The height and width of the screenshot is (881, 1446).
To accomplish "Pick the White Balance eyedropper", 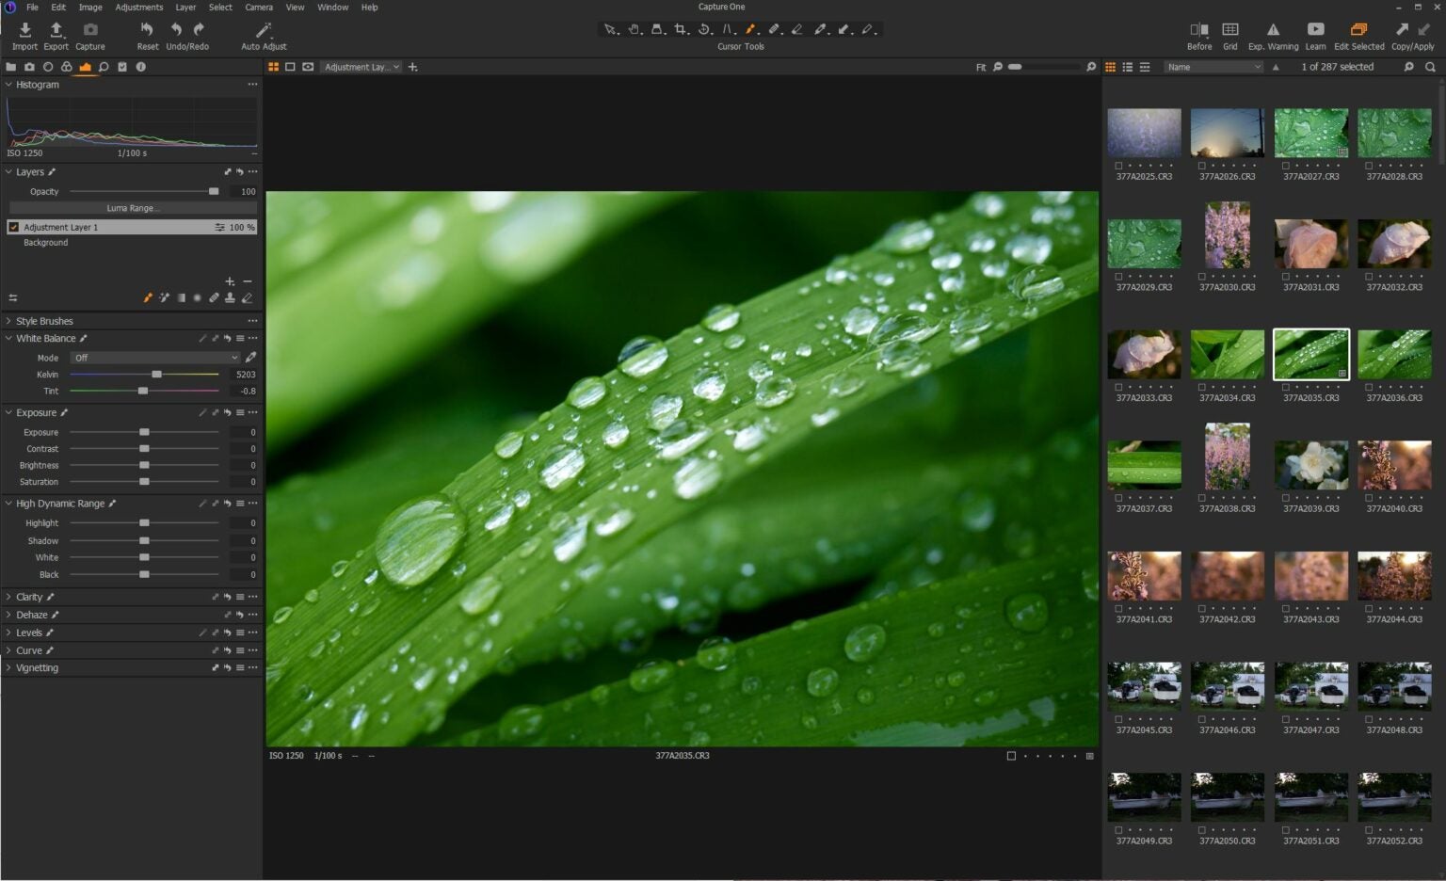I will (251, 358).
